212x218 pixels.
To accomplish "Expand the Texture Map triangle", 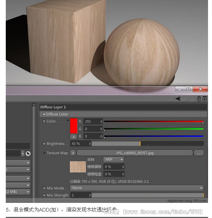I will point(44,153).
